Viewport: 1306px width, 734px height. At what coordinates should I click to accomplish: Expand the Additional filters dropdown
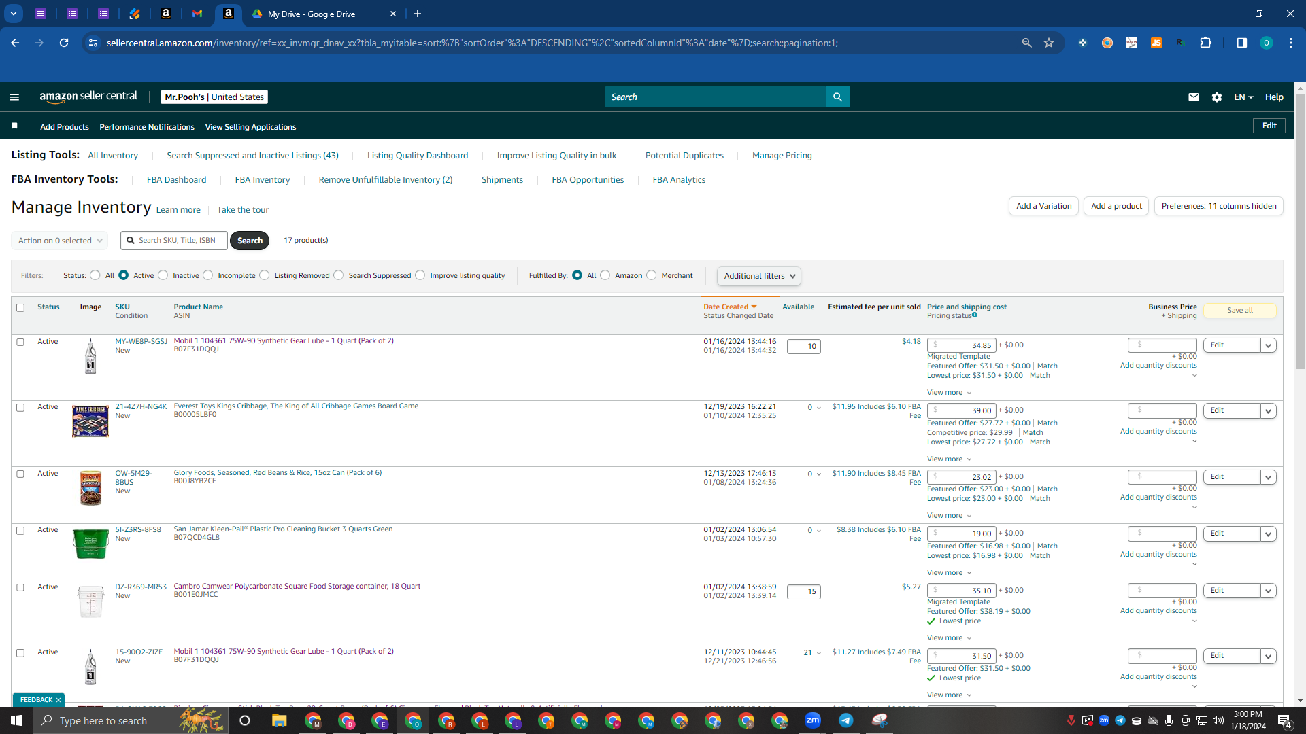tap(758, 276)
